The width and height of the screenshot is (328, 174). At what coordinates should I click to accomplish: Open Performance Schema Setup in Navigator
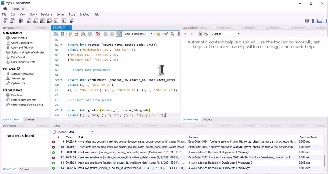click(27, 105)
